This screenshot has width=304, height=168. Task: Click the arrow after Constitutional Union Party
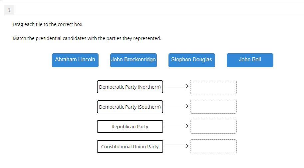[176, 146]
